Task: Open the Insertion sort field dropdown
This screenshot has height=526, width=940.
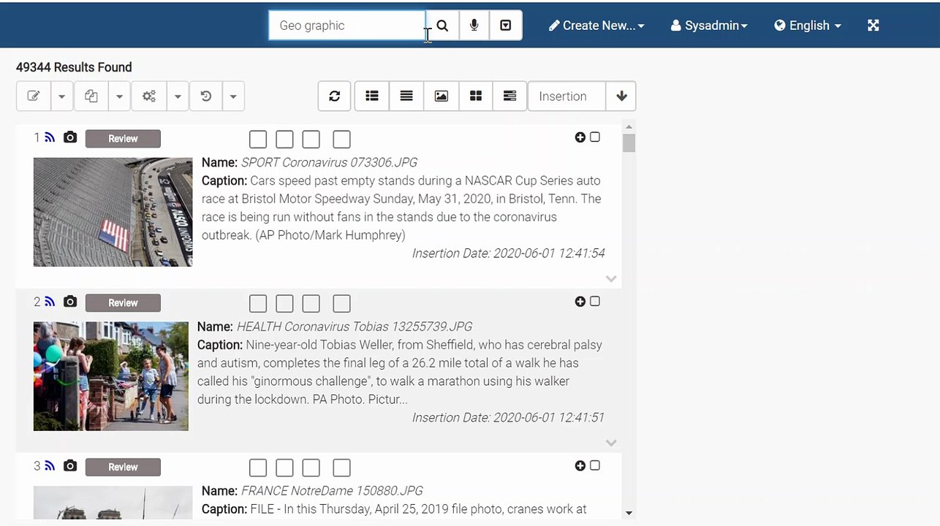Action: pyautogui.click(x=566, y=96)
